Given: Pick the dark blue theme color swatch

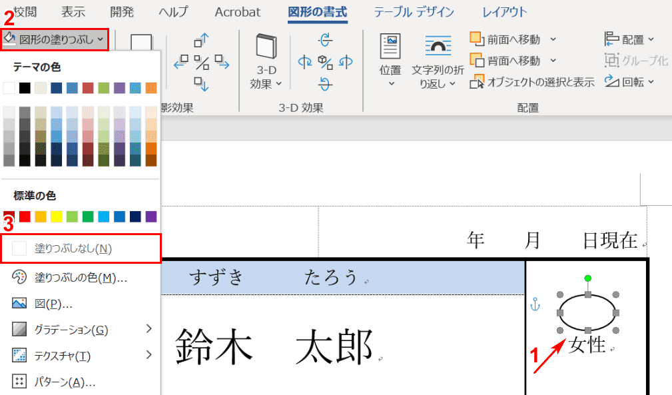Looking at the screenshot, I should click(x=56, y=88).
